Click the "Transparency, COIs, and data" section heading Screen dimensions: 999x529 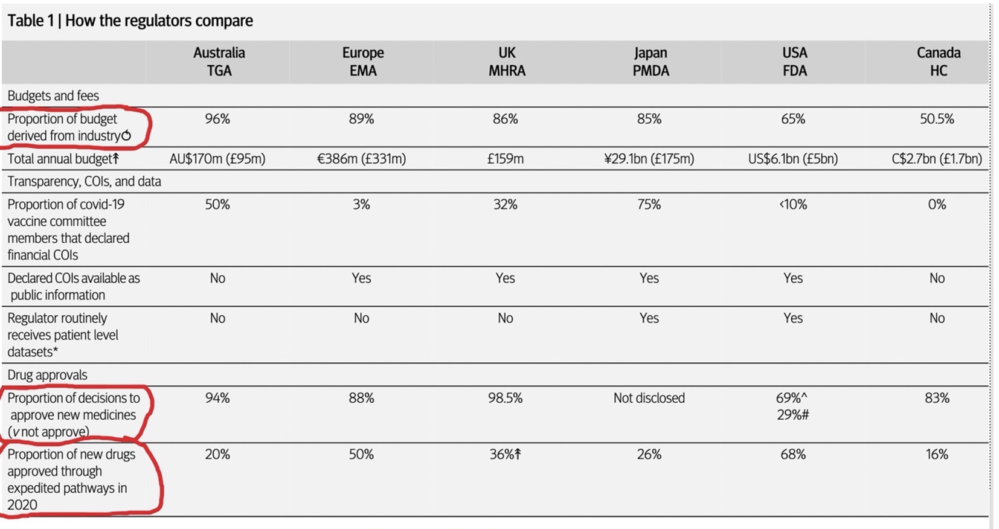coord(84,182)
